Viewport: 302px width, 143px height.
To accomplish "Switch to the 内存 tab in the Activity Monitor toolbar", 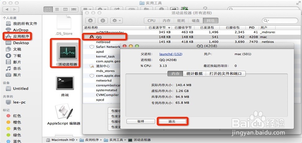I will point(166,21).
